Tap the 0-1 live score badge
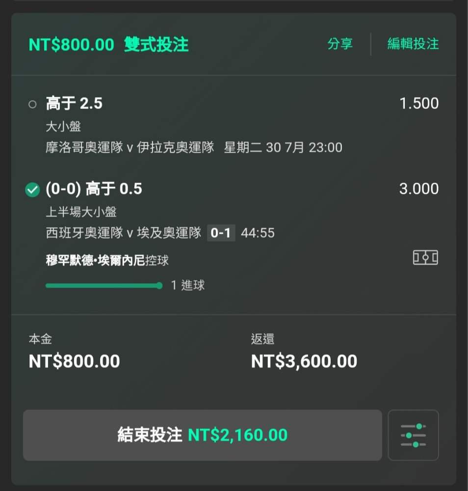Image resolution: width=468 pixels, height=491 pixels. coord(220,233)
